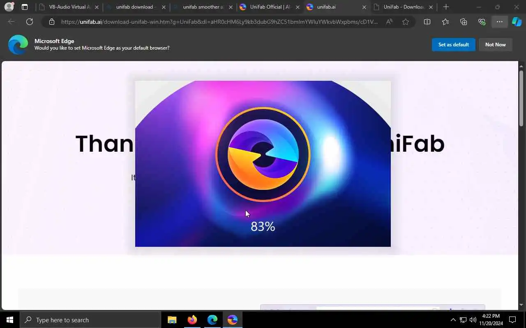This screenshot has height=328, width=526.
Task: Switch to VB-Audio Virtual tab
Action: 70,7
